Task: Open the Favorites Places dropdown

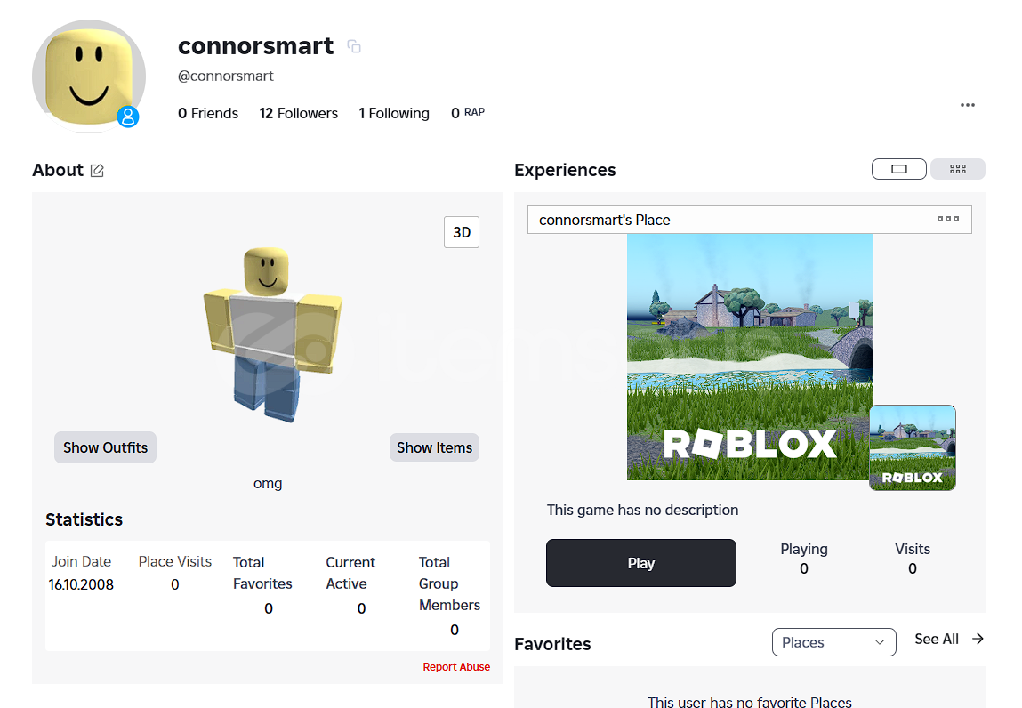Action: pos(833,642)
